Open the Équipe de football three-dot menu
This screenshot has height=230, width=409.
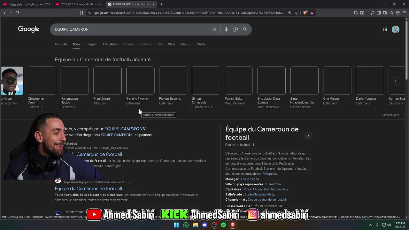click(253, 145)
